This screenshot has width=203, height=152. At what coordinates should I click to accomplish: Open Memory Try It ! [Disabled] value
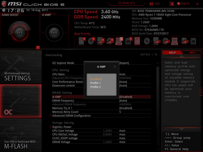click(x=125, y=108)
